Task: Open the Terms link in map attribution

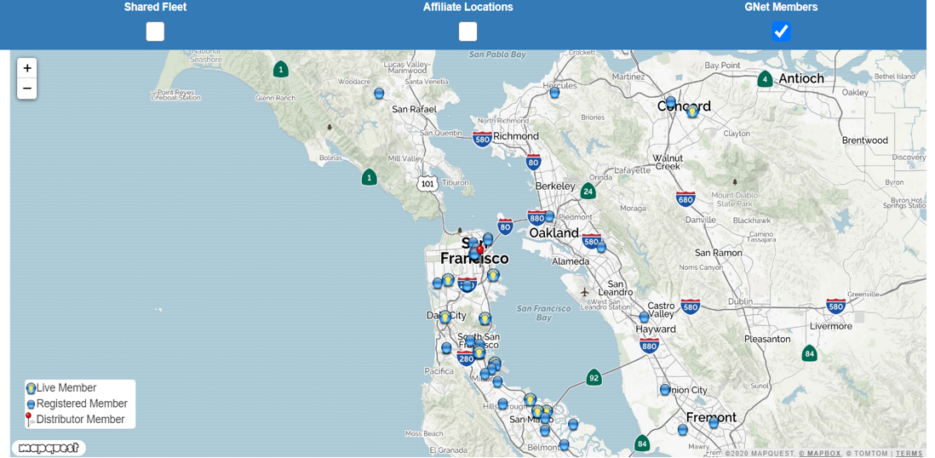Action: 909,454
